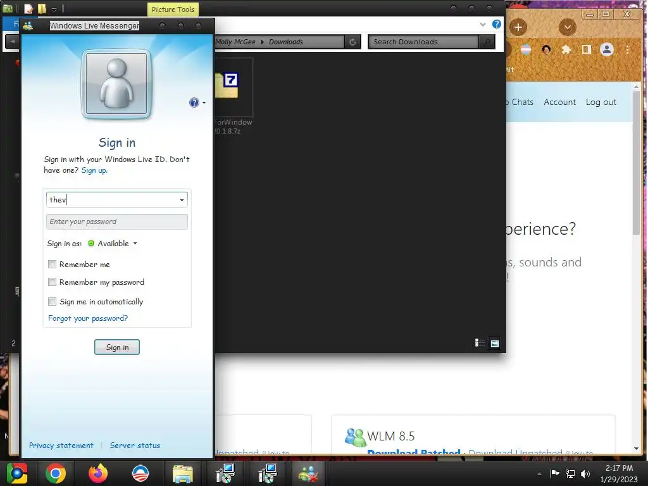648x486 pixels.
Task: Enable Sign me in automatically
Action: 52,301
